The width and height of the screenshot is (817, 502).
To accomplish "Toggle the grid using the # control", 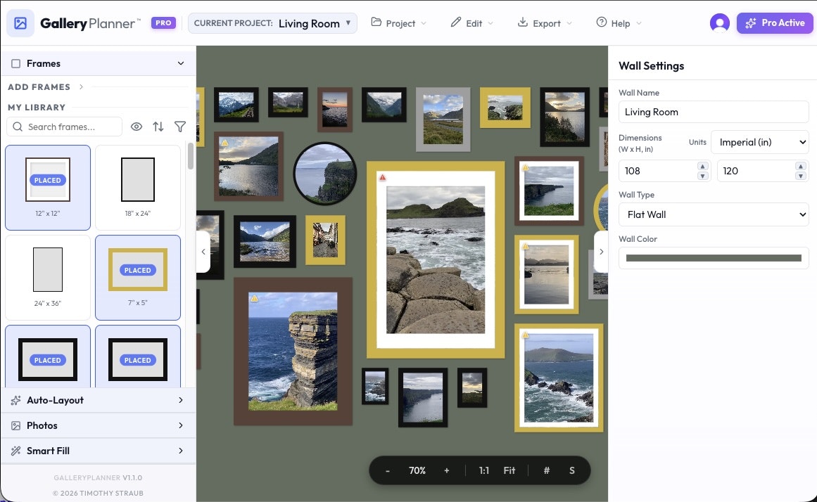I will click(547, 470).
